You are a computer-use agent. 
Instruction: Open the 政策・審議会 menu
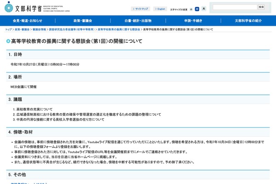pos(83,21)
